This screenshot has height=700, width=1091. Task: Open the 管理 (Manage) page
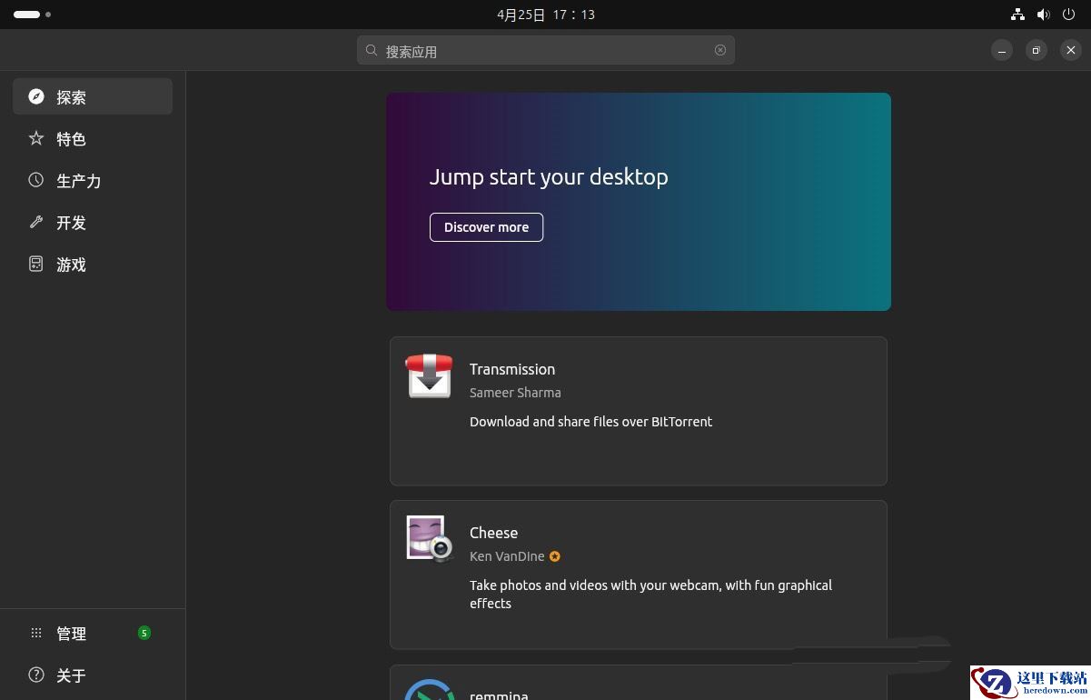pos(93,633)
